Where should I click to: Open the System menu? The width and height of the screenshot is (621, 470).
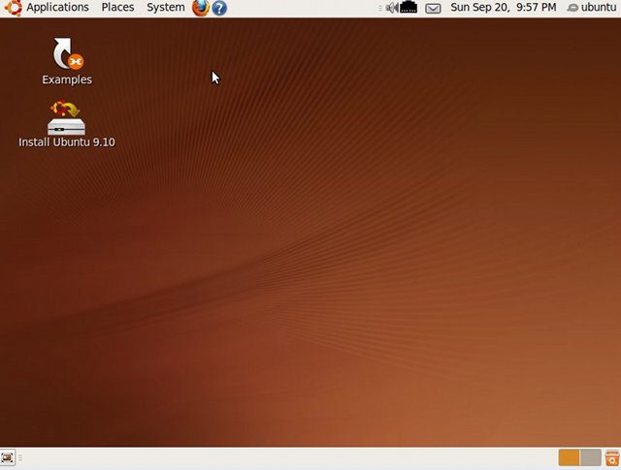pos(166,7)
